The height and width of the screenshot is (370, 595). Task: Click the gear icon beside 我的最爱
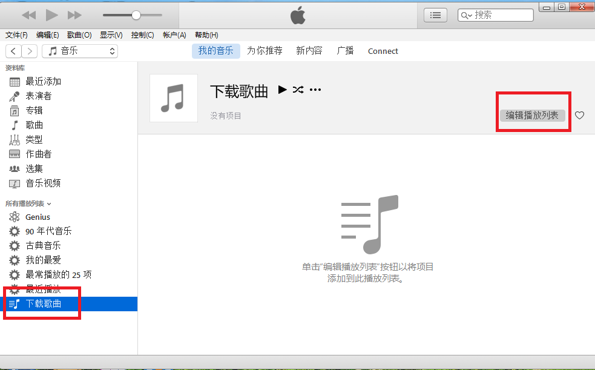[x=15, y=260]
